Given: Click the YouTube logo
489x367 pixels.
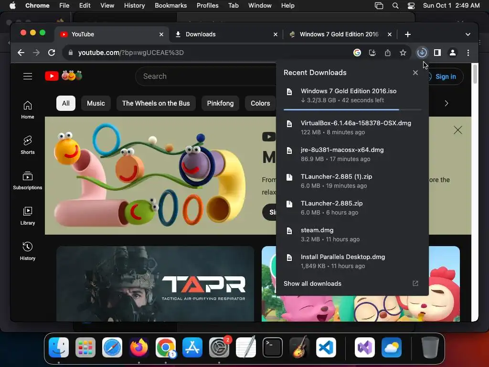Looking at the screenshot, I should (x=64, y=76).
